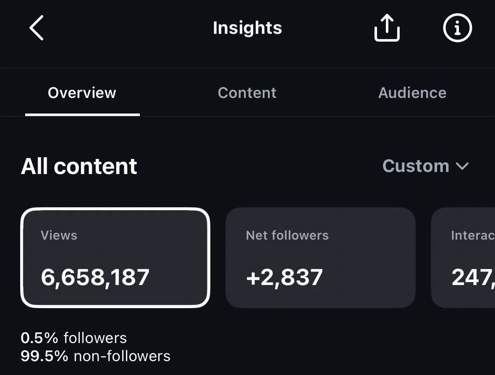Viewport: 495px width, 375px height.
Task: Expand the Custom date range dropdown
Action: coord(426,166)
